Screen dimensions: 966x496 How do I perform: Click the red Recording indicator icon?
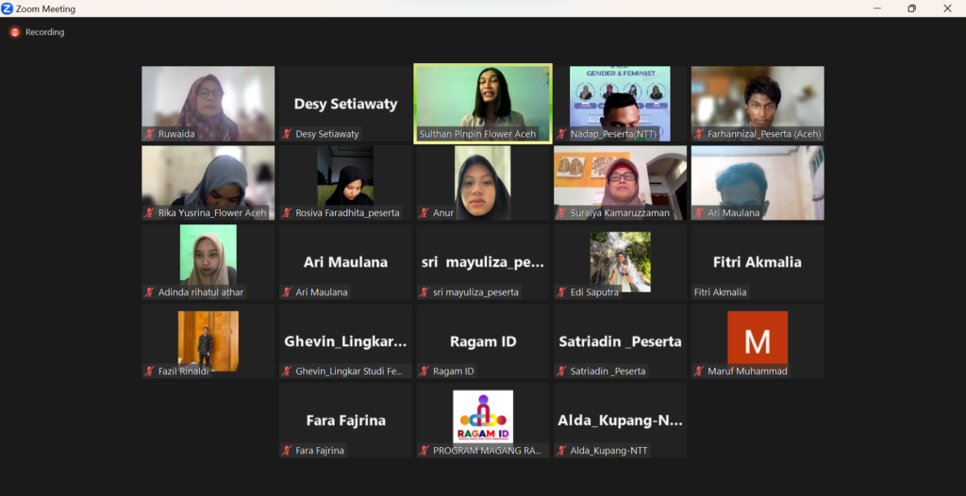pyautogui.click(x=15, y=32)
